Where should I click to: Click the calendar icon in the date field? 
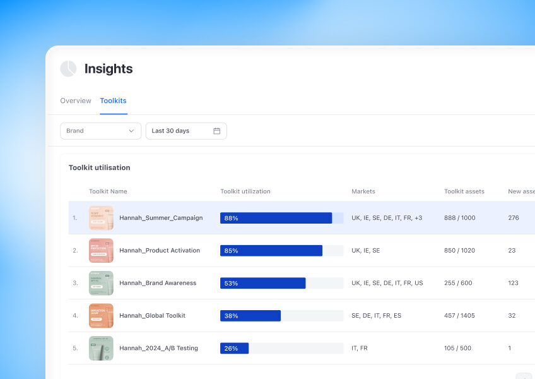[x=216, y=131]
